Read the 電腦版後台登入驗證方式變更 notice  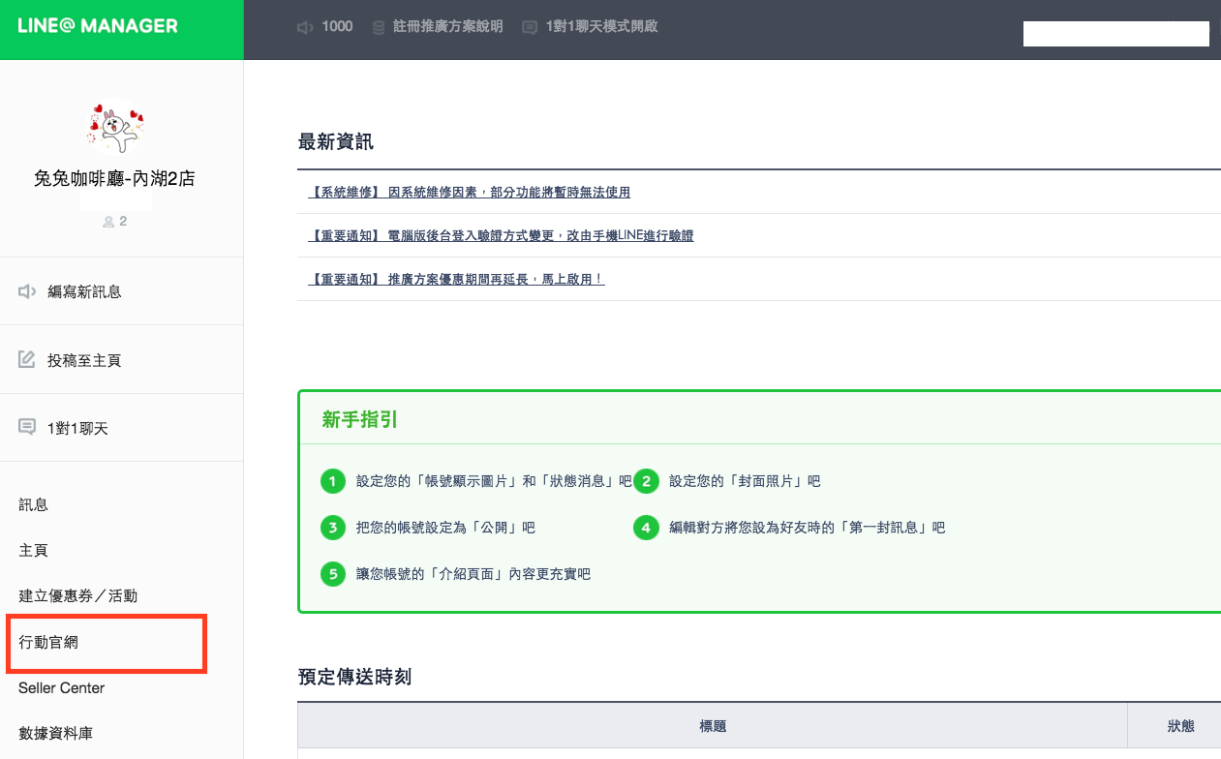tap(501, 236)
